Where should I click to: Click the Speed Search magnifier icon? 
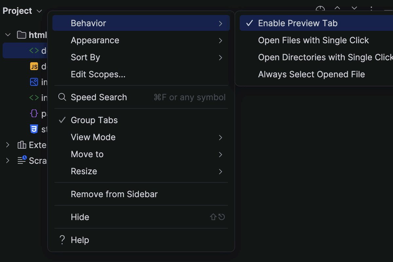[x=62, y=97]
